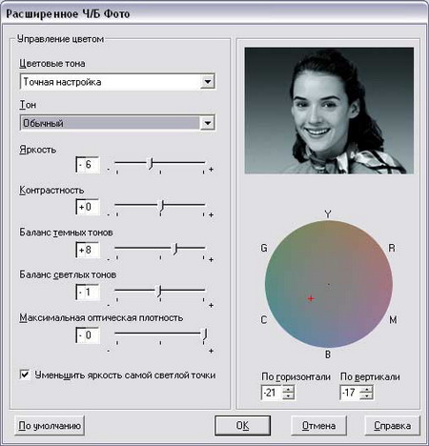Click the Баланс темных тонов slider thumb
Screen dimensions: 429x446
[175, 249]
